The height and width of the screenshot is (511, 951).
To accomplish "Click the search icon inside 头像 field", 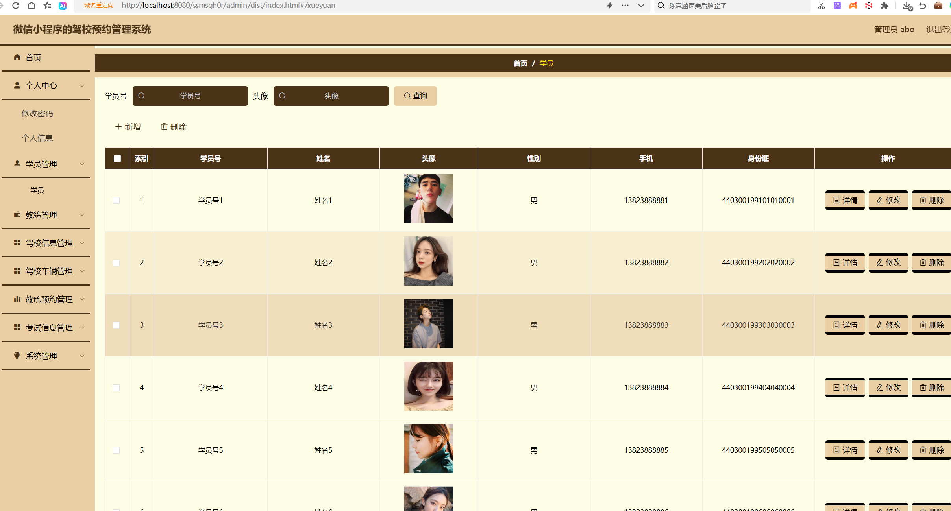I will pyautogui.click(x=283, y=96).
